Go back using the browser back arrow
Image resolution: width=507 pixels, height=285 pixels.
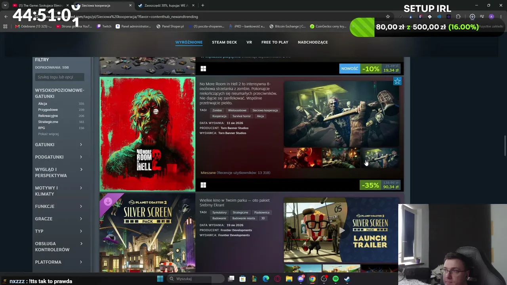point(6,17)
